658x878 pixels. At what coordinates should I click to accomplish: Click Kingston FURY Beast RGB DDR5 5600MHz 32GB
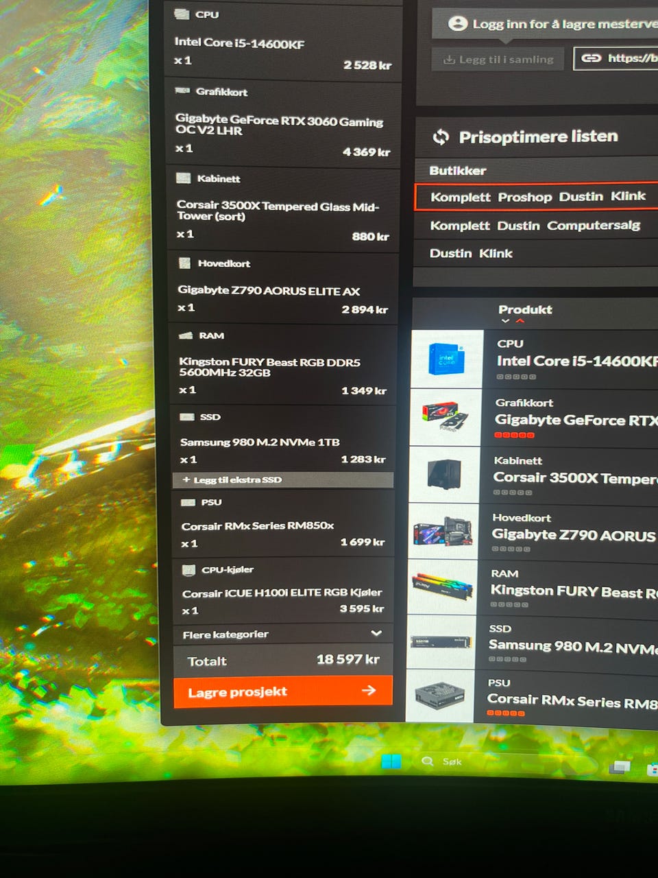pyautogui.click(x=269, y=367)
